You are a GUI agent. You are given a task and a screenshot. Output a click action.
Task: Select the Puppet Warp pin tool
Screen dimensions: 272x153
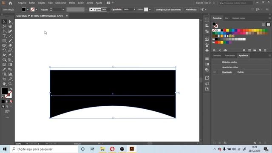click(x=10, y=55)
